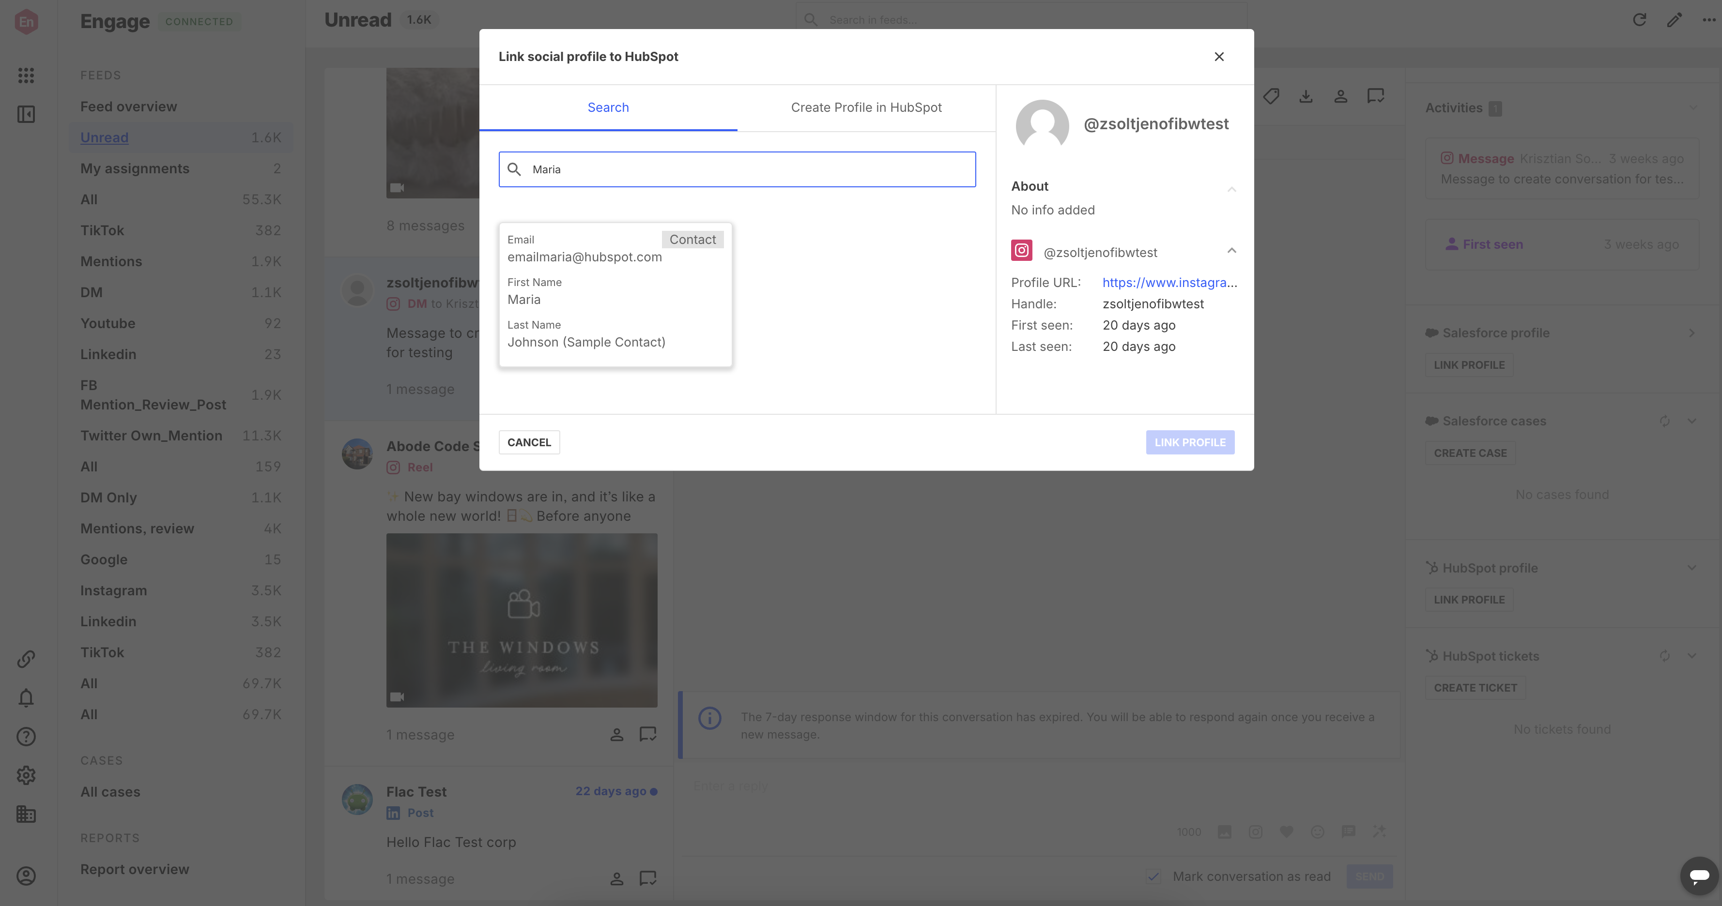Viewport: 1722px width, 906px height.
Task: Open the organization building icon
Action: click(x=26, y=814)
